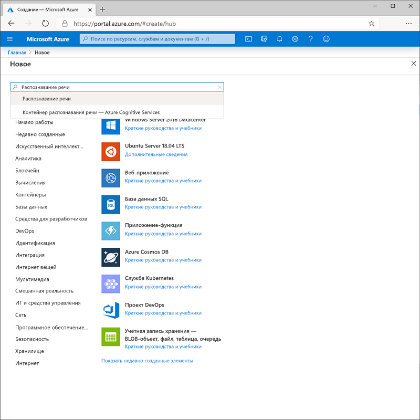
Task: Click the Windows Server Datacenter icon
Action: 111,126
